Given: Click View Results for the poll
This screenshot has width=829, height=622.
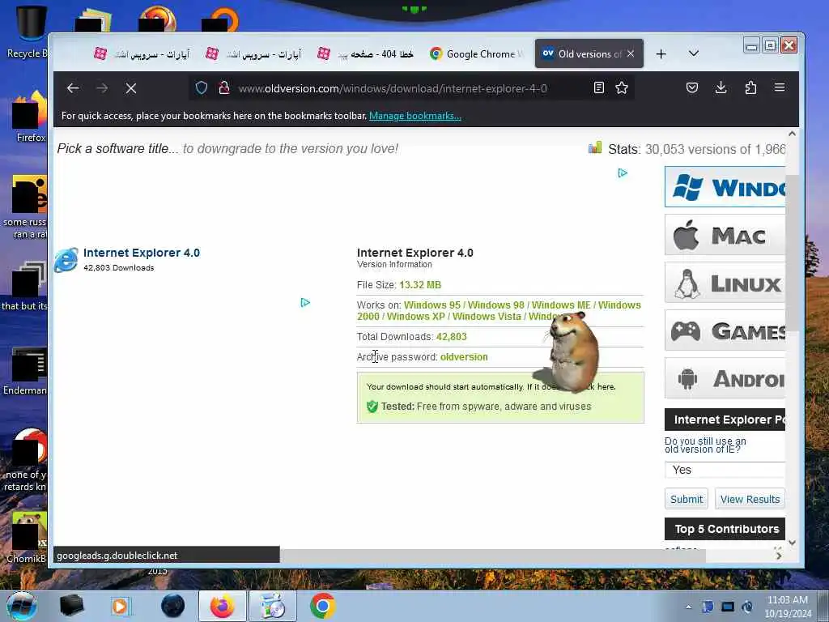Looking at the screenshot, I should pyautogui.click(x=750, y=499).
